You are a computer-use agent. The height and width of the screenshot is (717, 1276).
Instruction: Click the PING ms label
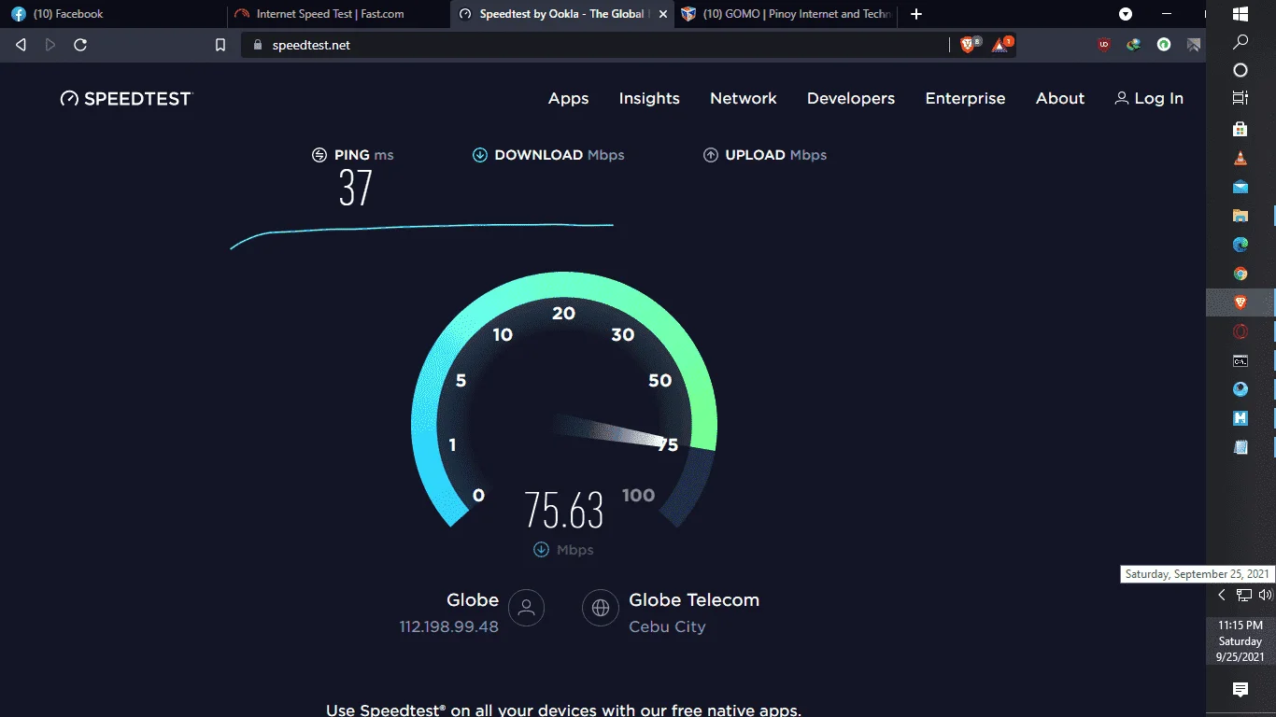(x=364, y=155)
